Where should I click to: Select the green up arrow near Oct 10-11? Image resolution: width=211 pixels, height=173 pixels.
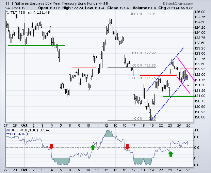(93, 147)
